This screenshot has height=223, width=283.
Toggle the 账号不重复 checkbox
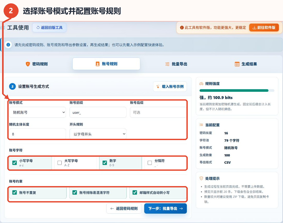point(14,192)
